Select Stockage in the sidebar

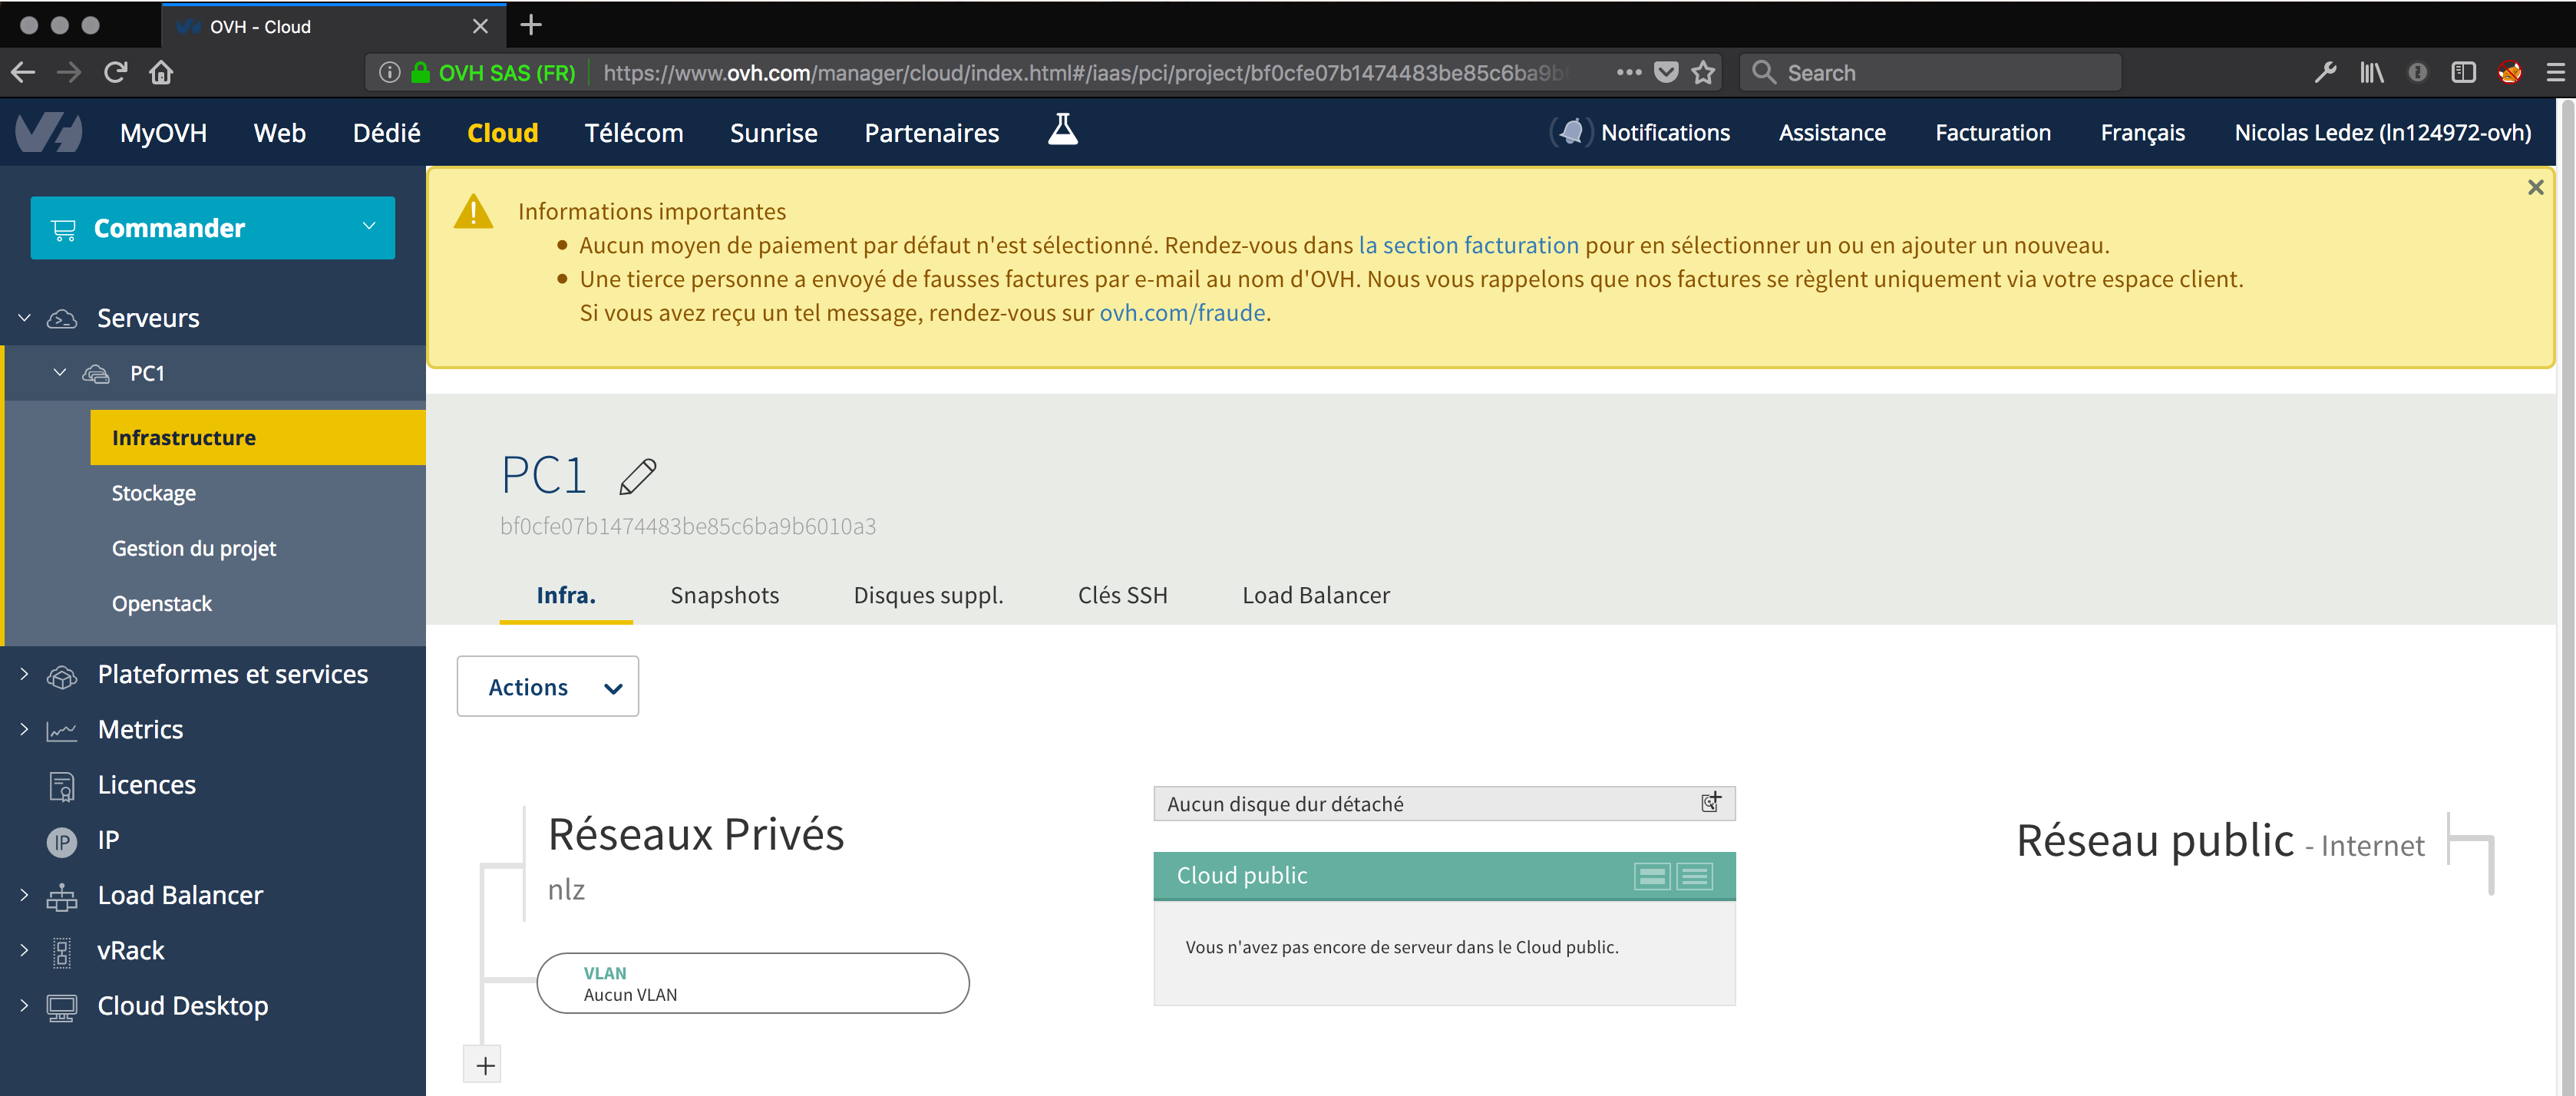pyautogui.click(x=153, y=493)
